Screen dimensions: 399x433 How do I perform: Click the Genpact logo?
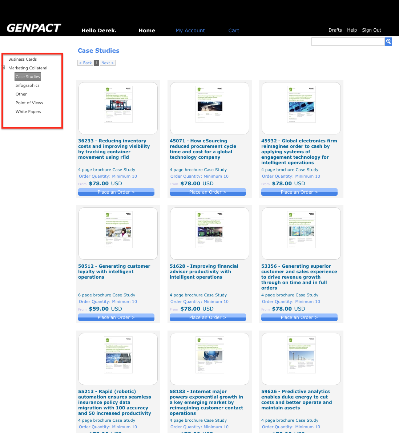pos(34,28)
